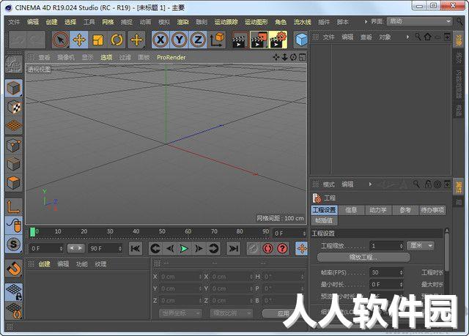This screenshot has height=336, width=469.
Task: Click the redo arrow in toolbar
Action: (x=36, y=40)
